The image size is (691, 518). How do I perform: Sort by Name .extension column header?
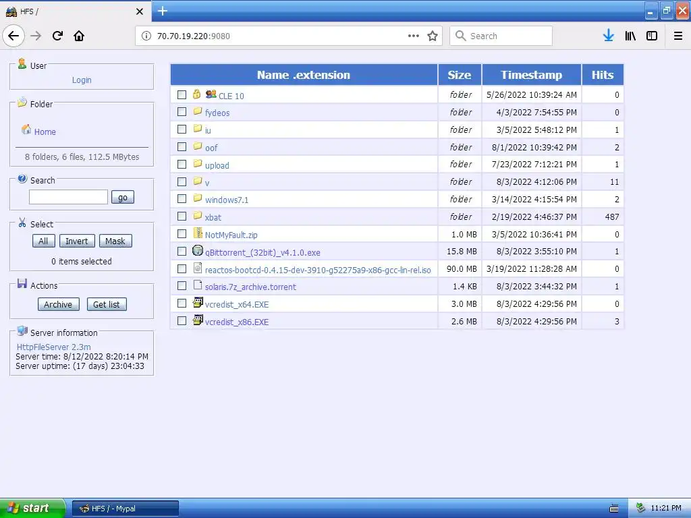pos(304,75)
